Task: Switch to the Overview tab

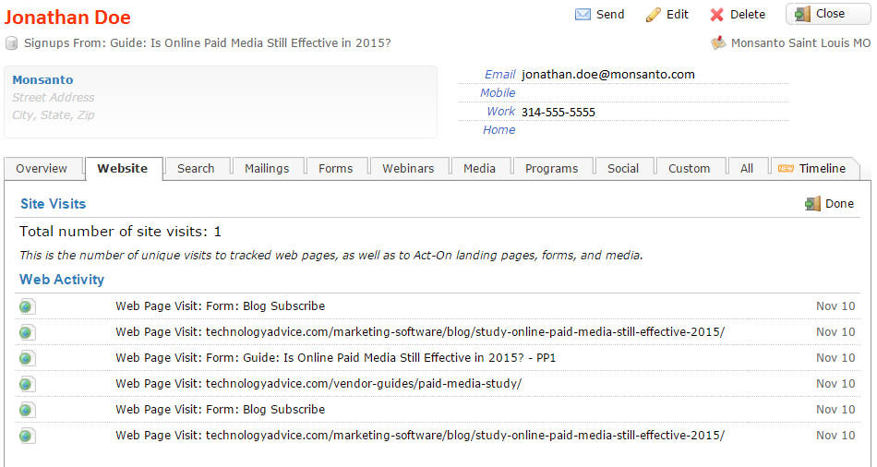Action: (42, 169)
